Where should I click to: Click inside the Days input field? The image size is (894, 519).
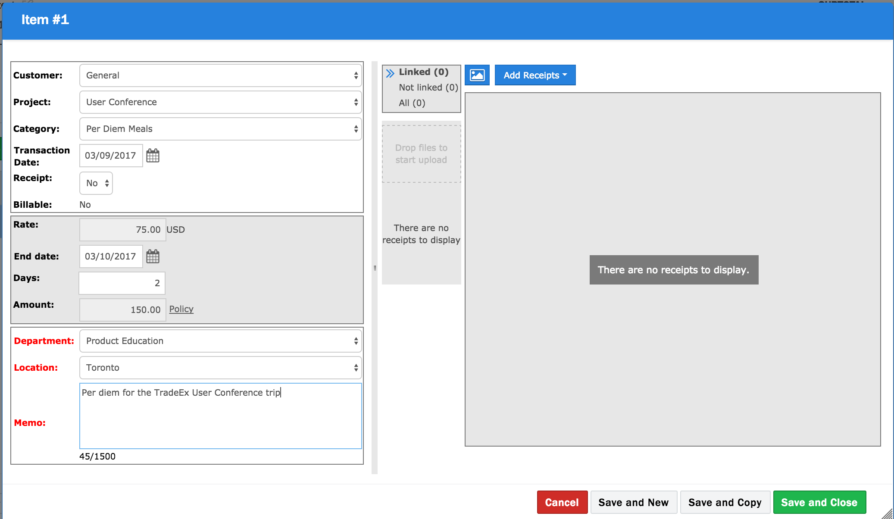tap(122, 283)
